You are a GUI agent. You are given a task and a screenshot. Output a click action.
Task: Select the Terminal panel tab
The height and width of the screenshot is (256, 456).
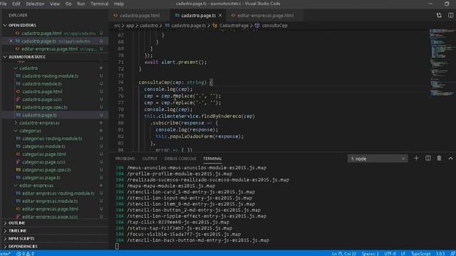coord(212,159)
